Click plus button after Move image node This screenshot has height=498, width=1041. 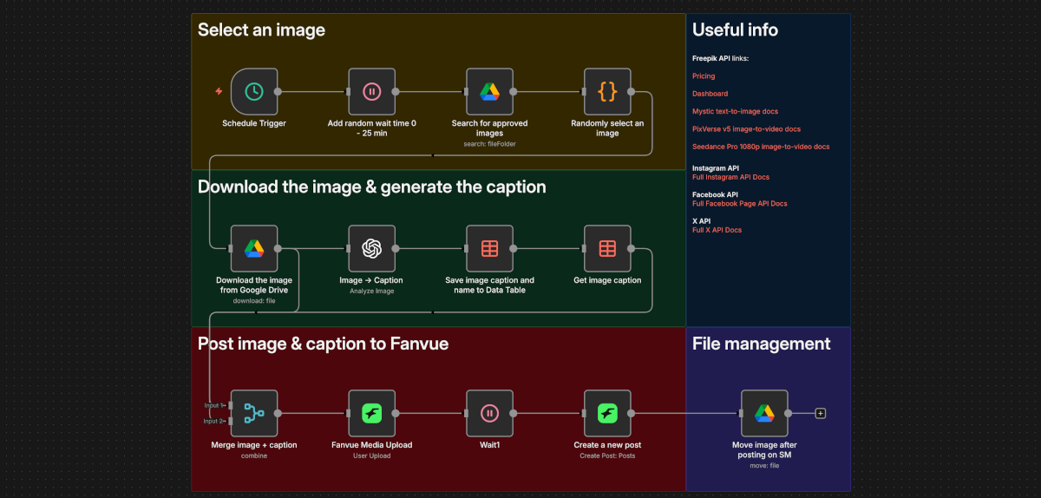821,413
